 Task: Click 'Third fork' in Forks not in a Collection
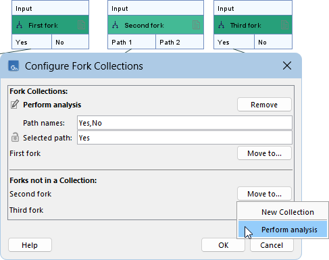[x=26, y=210]
